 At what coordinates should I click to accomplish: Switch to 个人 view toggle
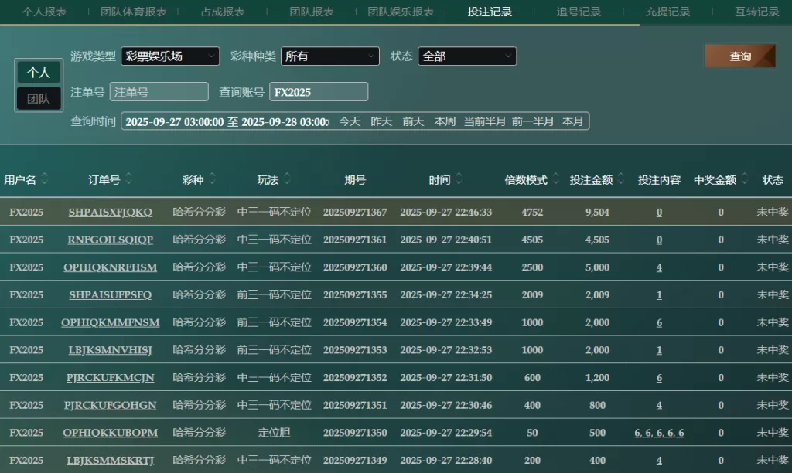(39, 72)
